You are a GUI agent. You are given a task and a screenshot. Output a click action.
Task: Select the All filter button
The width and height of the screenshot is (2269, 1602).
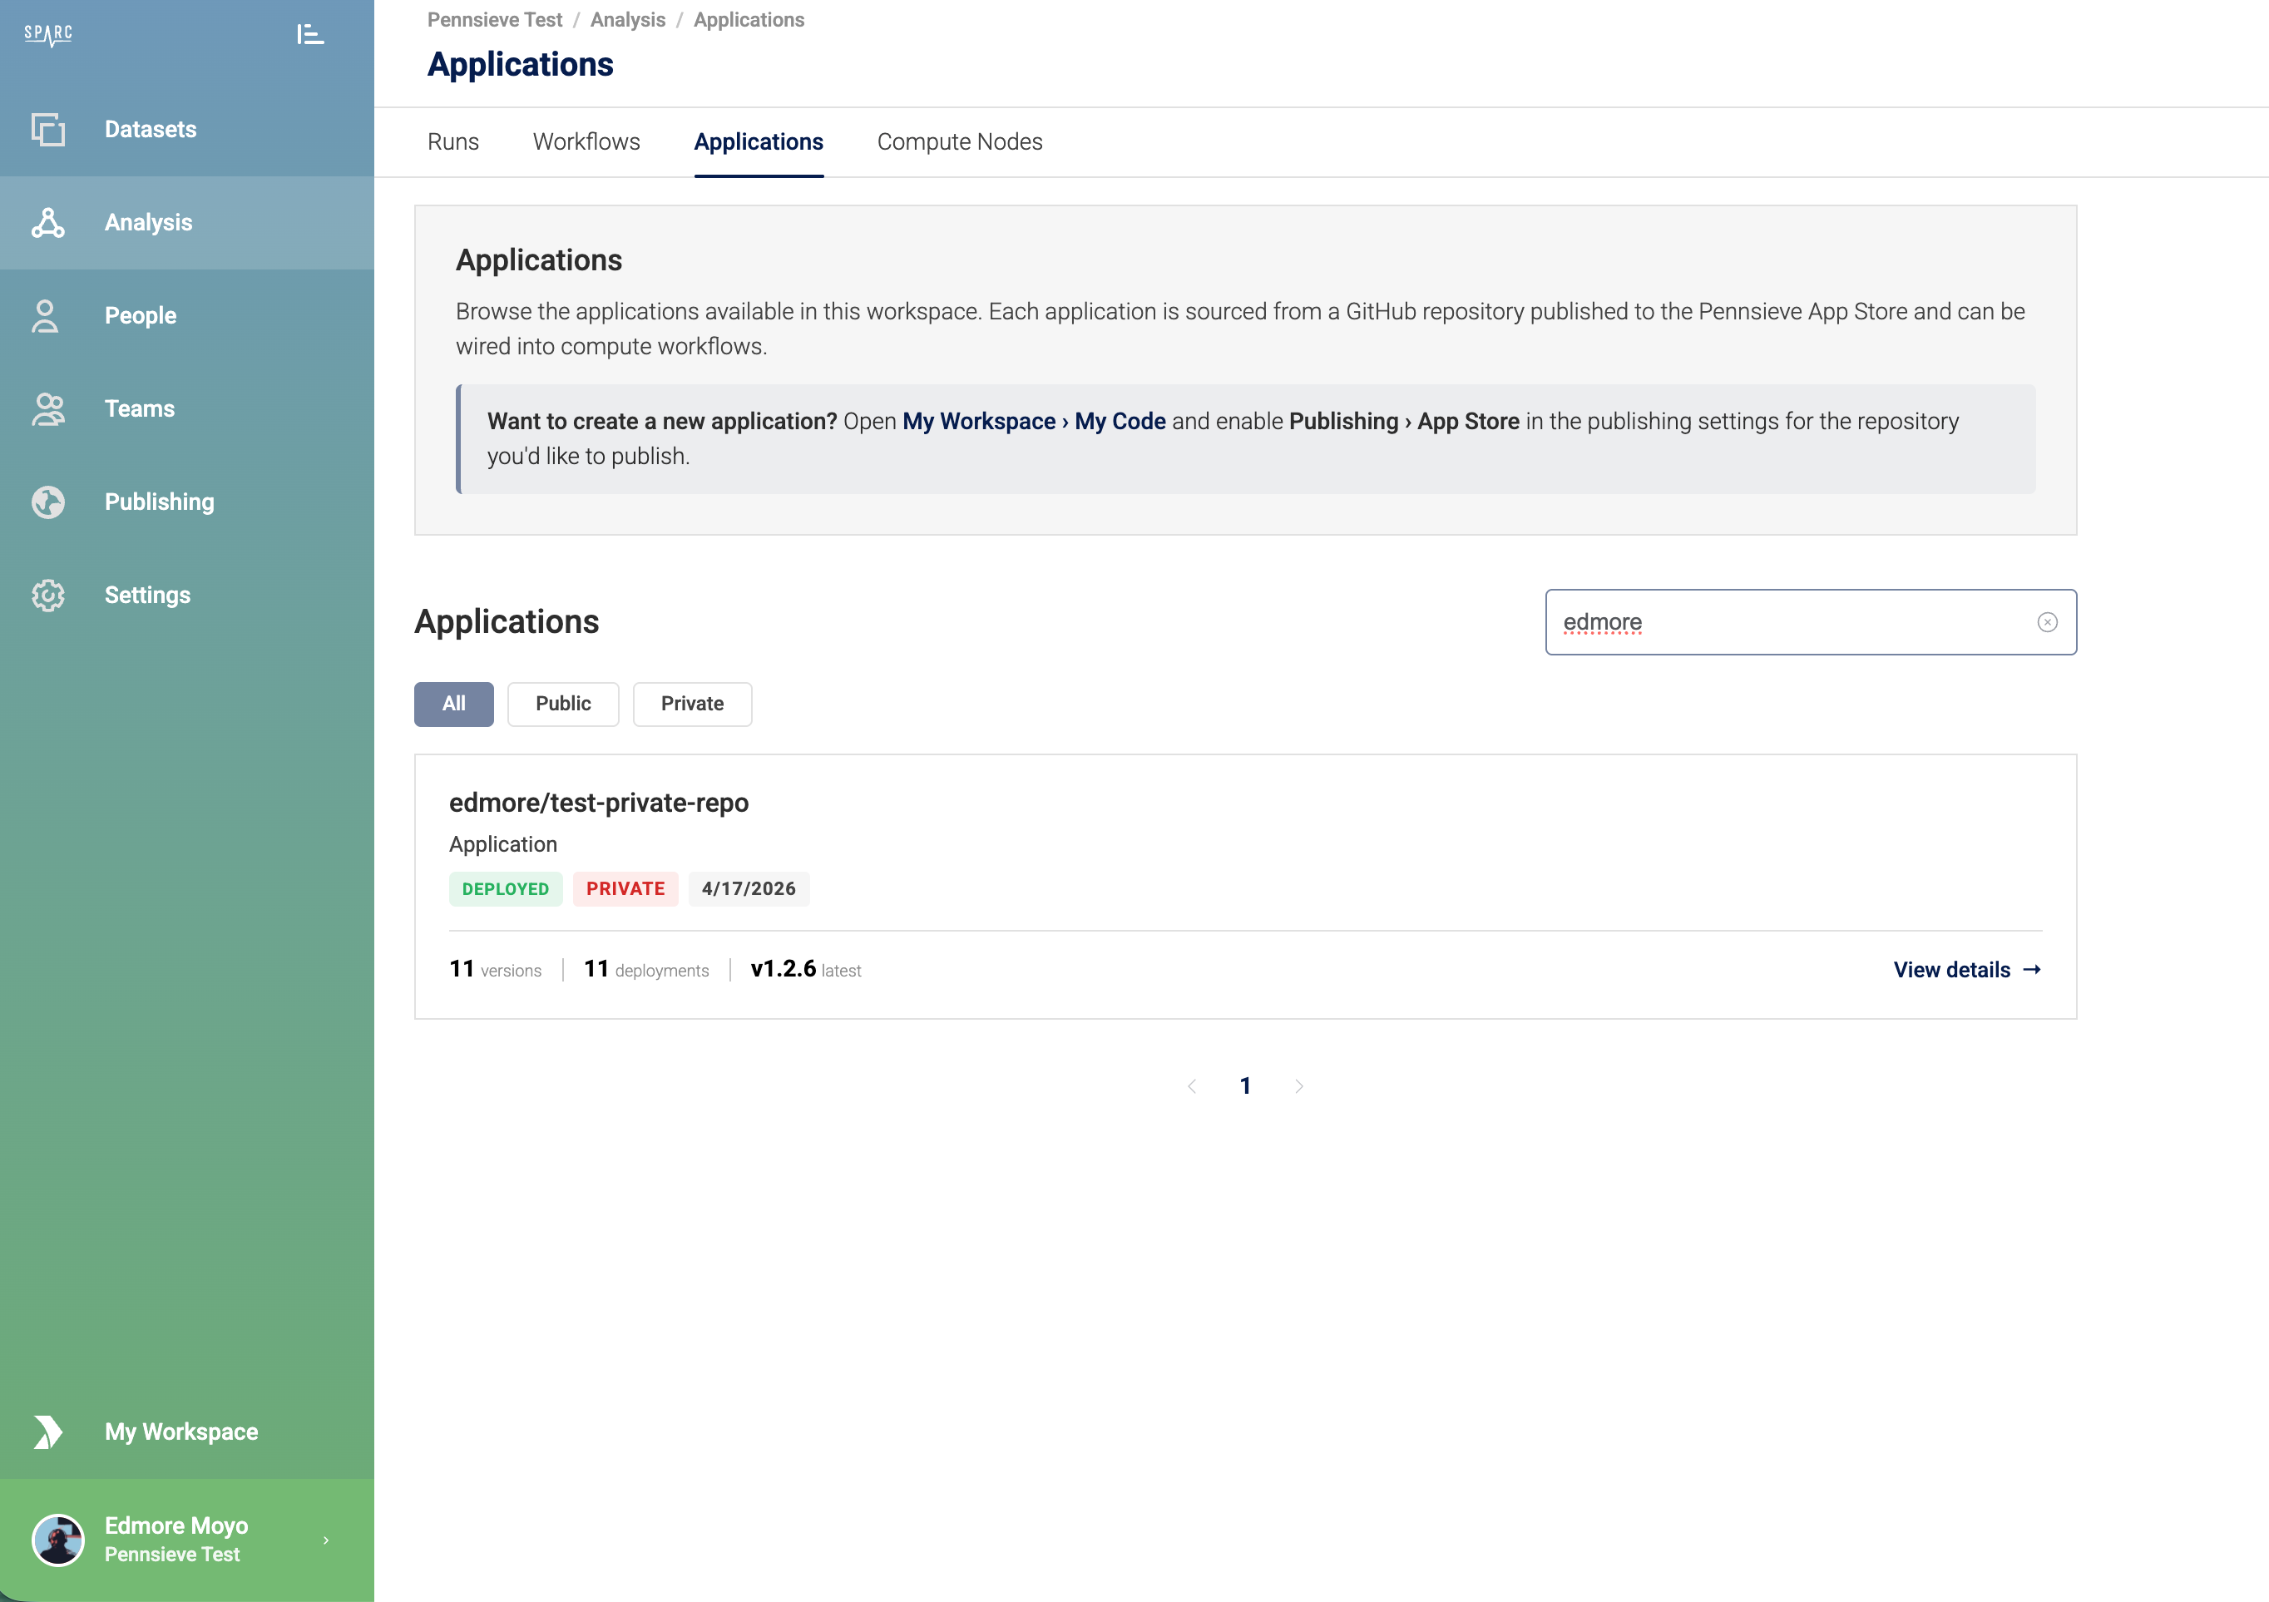[x=453, y=704]
